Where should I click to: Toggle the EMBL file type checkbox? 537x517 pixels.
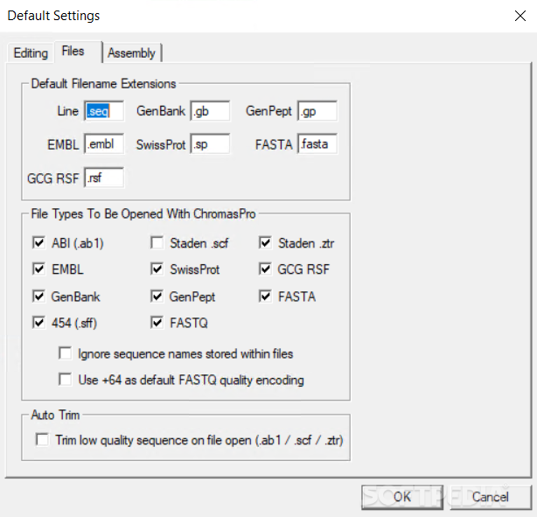point(38,269)
